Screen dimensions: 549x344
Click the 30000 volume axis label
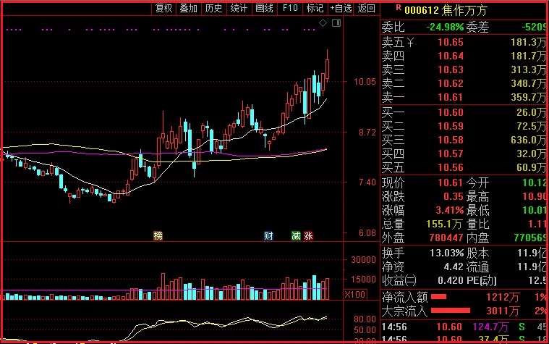pyautogui.click(x=363, y=259)
